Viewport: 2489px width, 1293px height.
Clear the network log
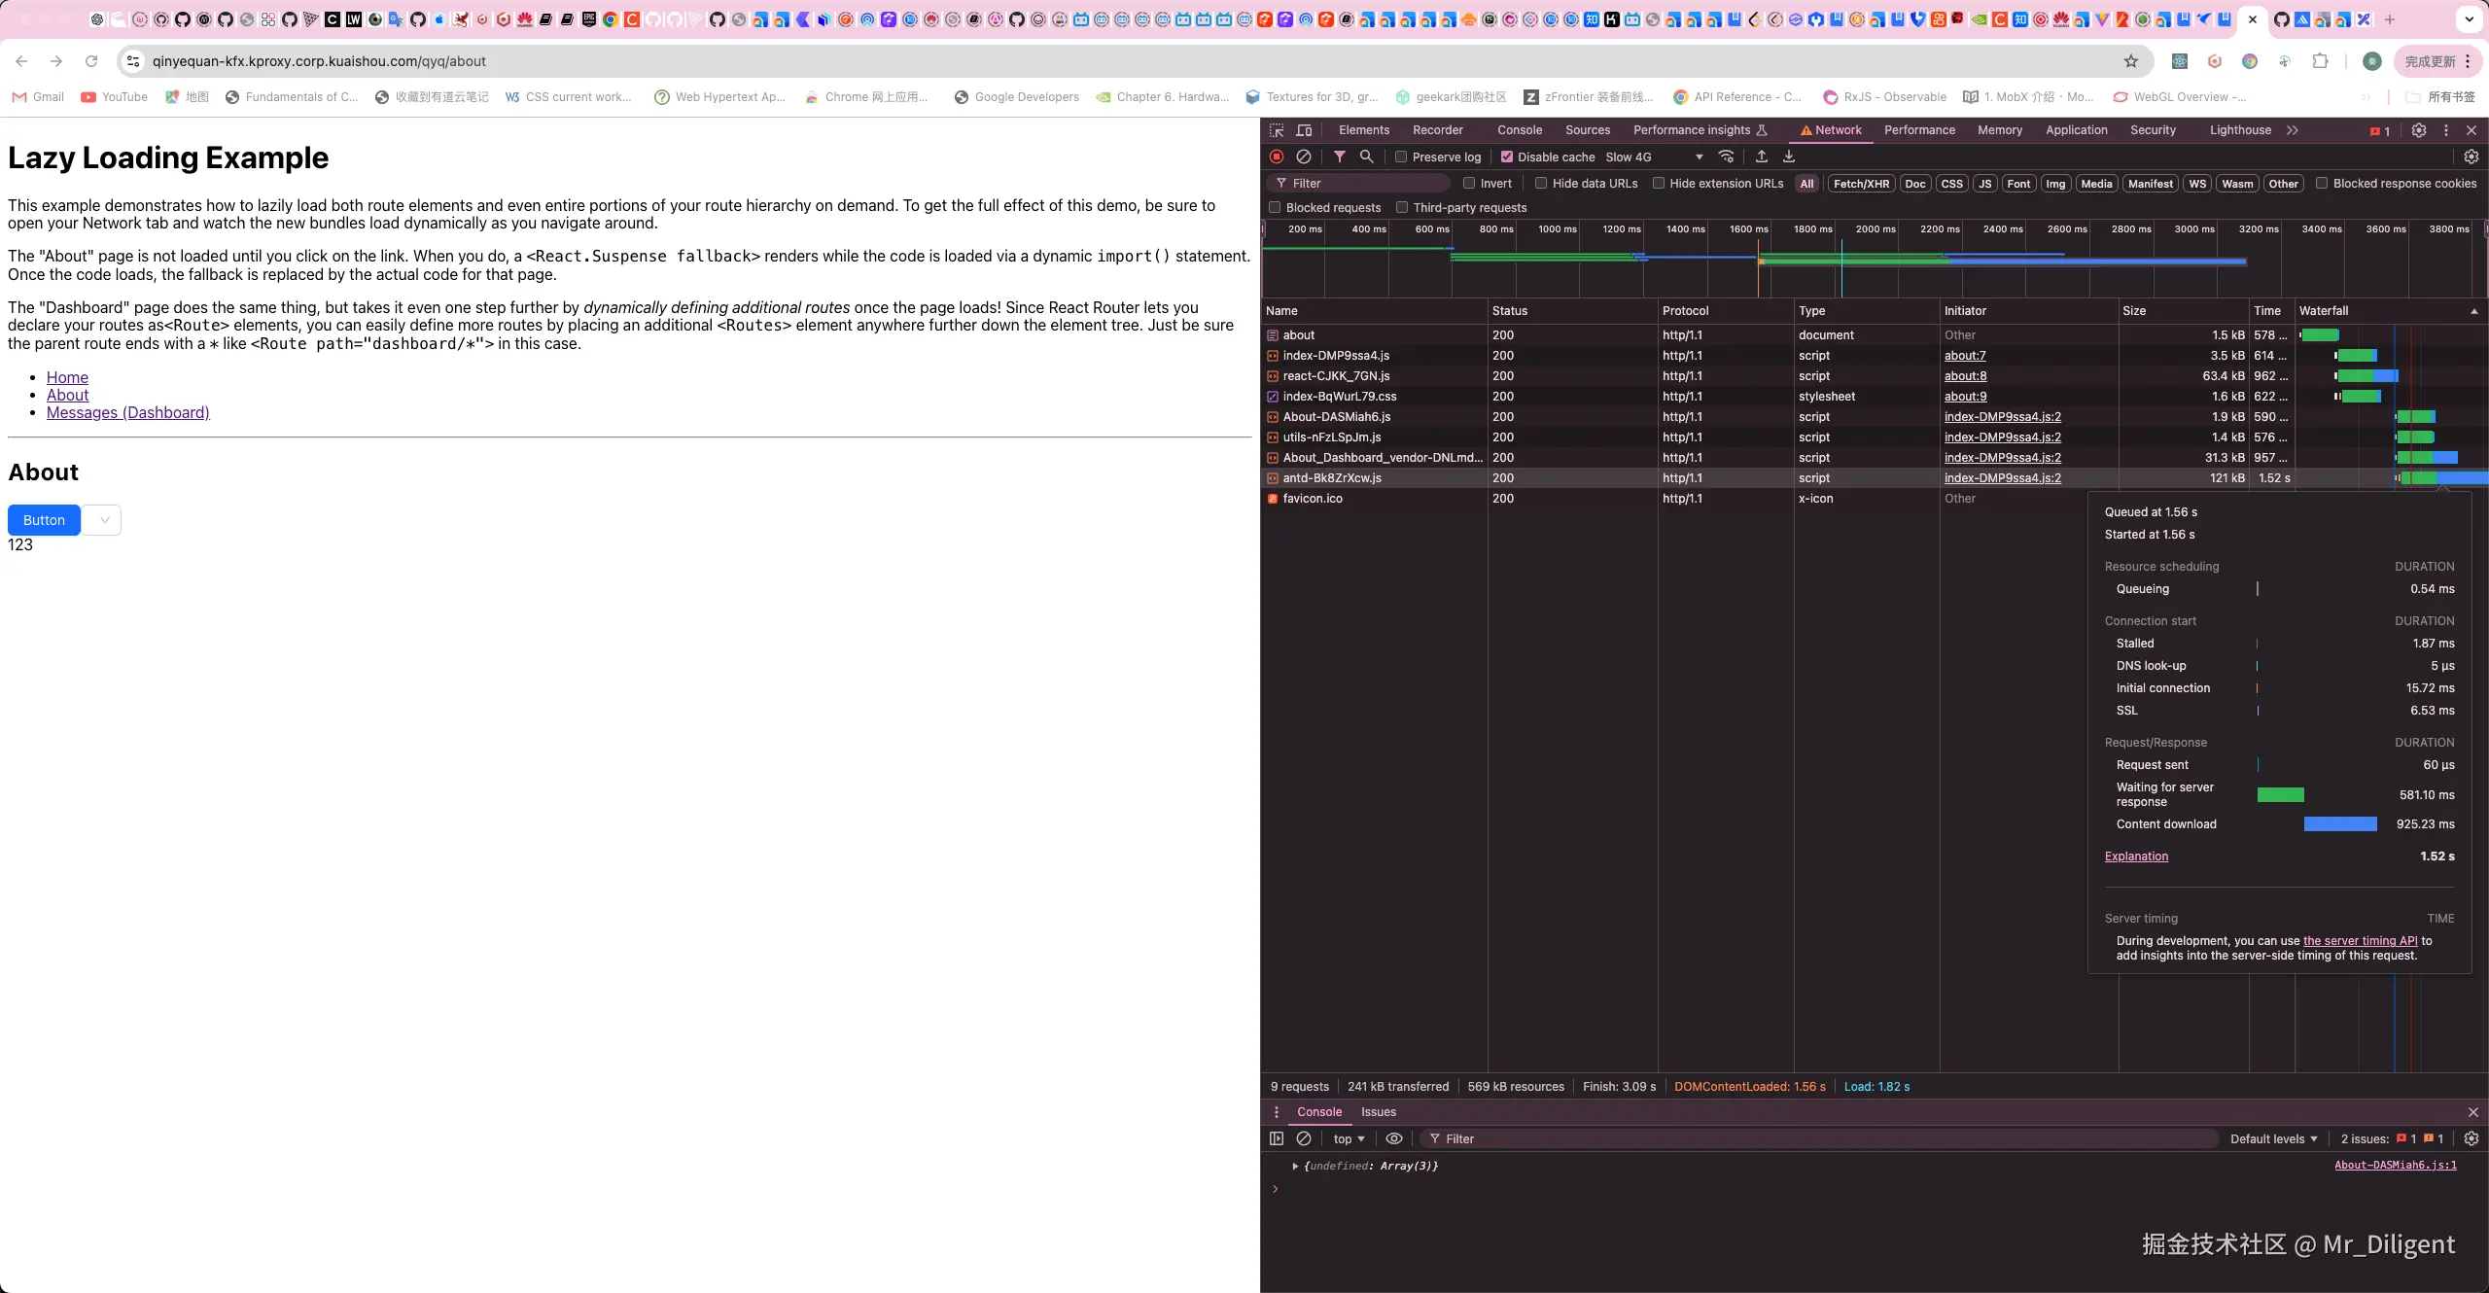point(1304,157)
